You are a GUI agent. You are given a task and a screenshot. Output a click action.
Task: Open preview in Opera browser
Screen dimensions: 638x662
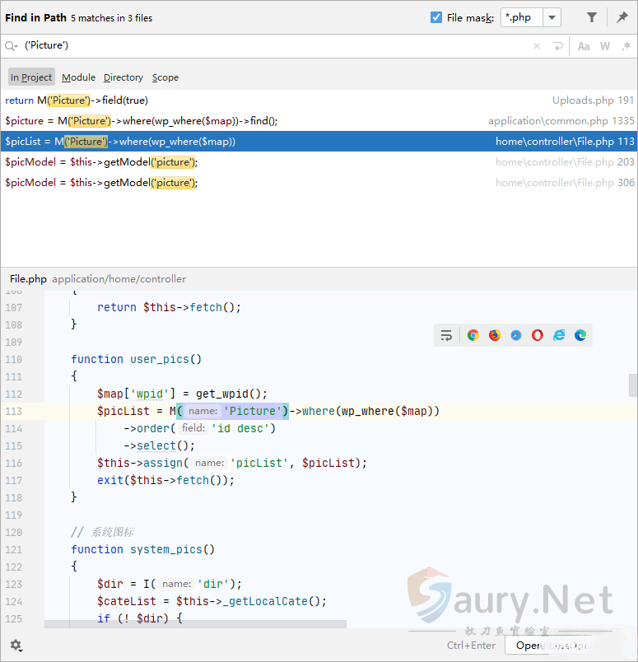[538, 335]
